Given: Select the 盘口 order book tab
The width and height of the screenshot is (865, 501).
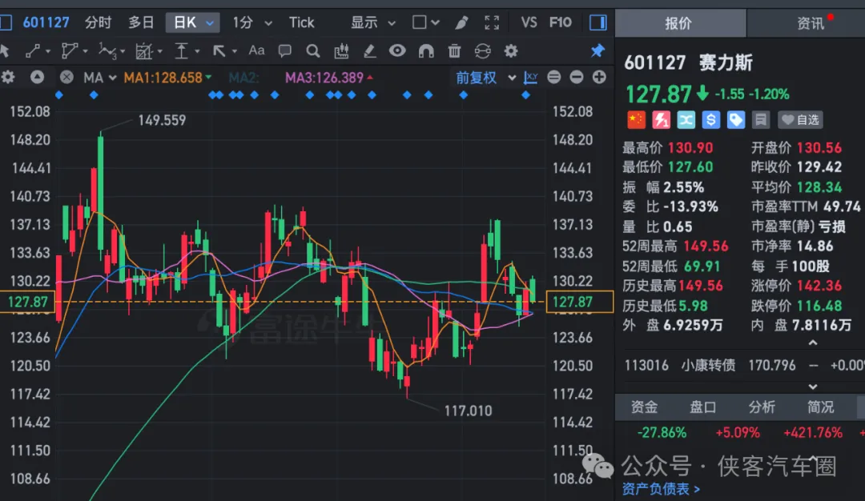Looking at the screenshot, I should [703, 407].
